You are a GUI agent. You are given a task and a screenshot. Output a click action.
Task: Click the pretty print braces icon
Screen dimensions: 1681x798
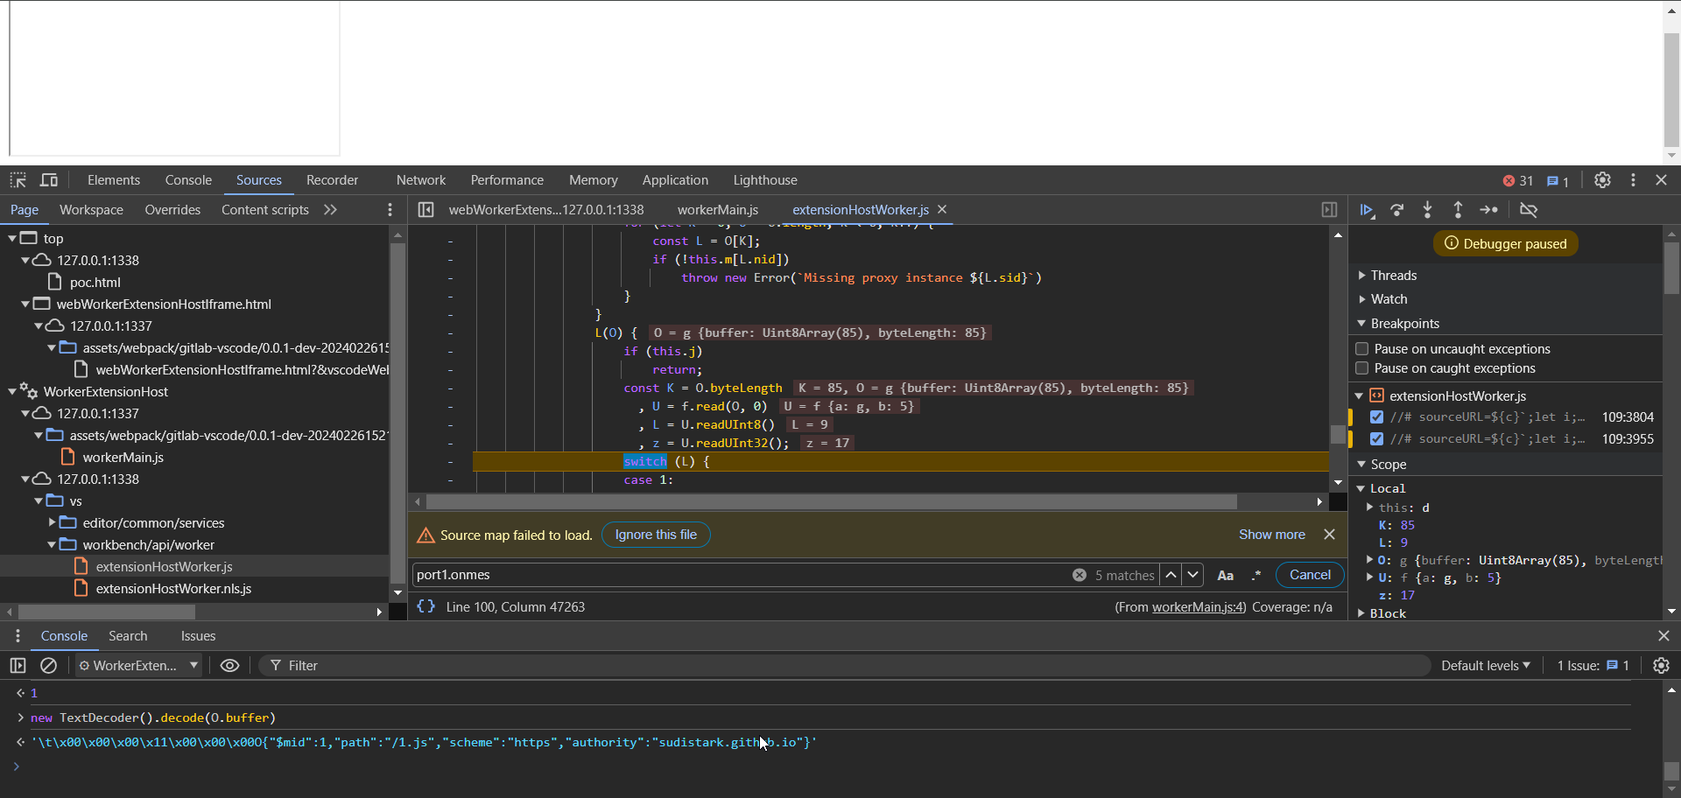point(426,606)
